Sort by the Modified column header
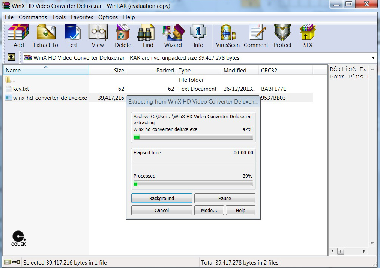This screenshot has width=380, height=268. 240,70
